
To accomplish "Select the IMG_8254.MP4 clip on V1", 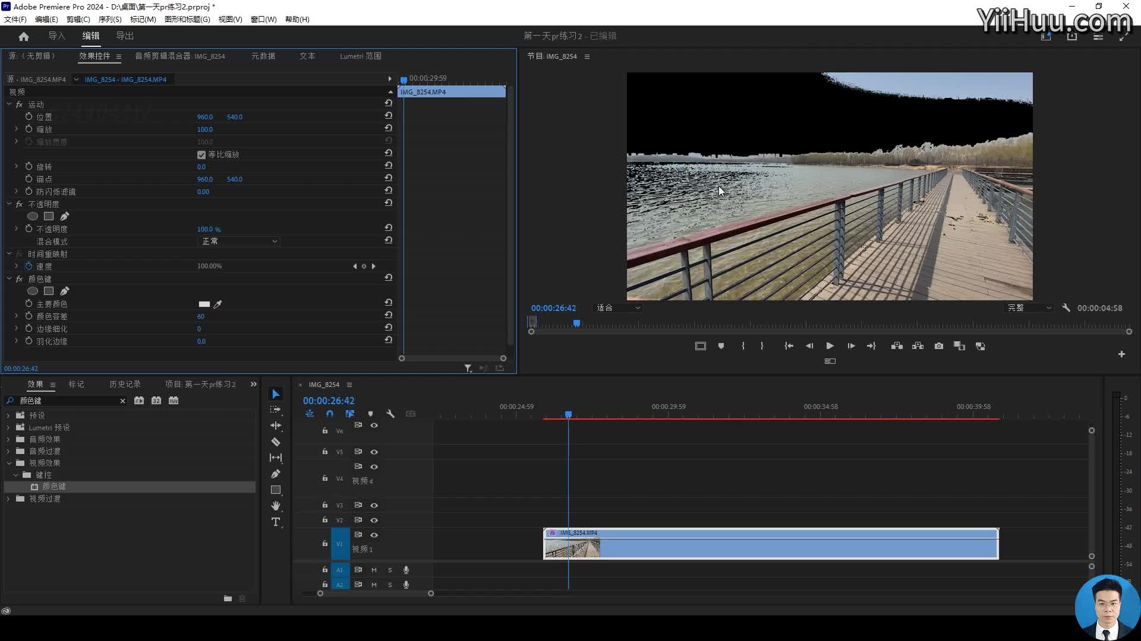I will (x=771, y=544).
